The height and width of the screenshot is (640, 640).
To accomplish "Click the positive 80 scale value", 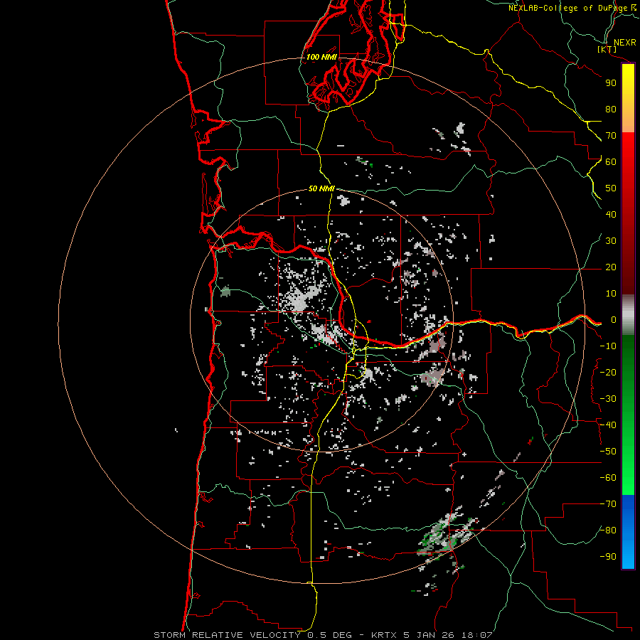I will (x=611, y=110).
